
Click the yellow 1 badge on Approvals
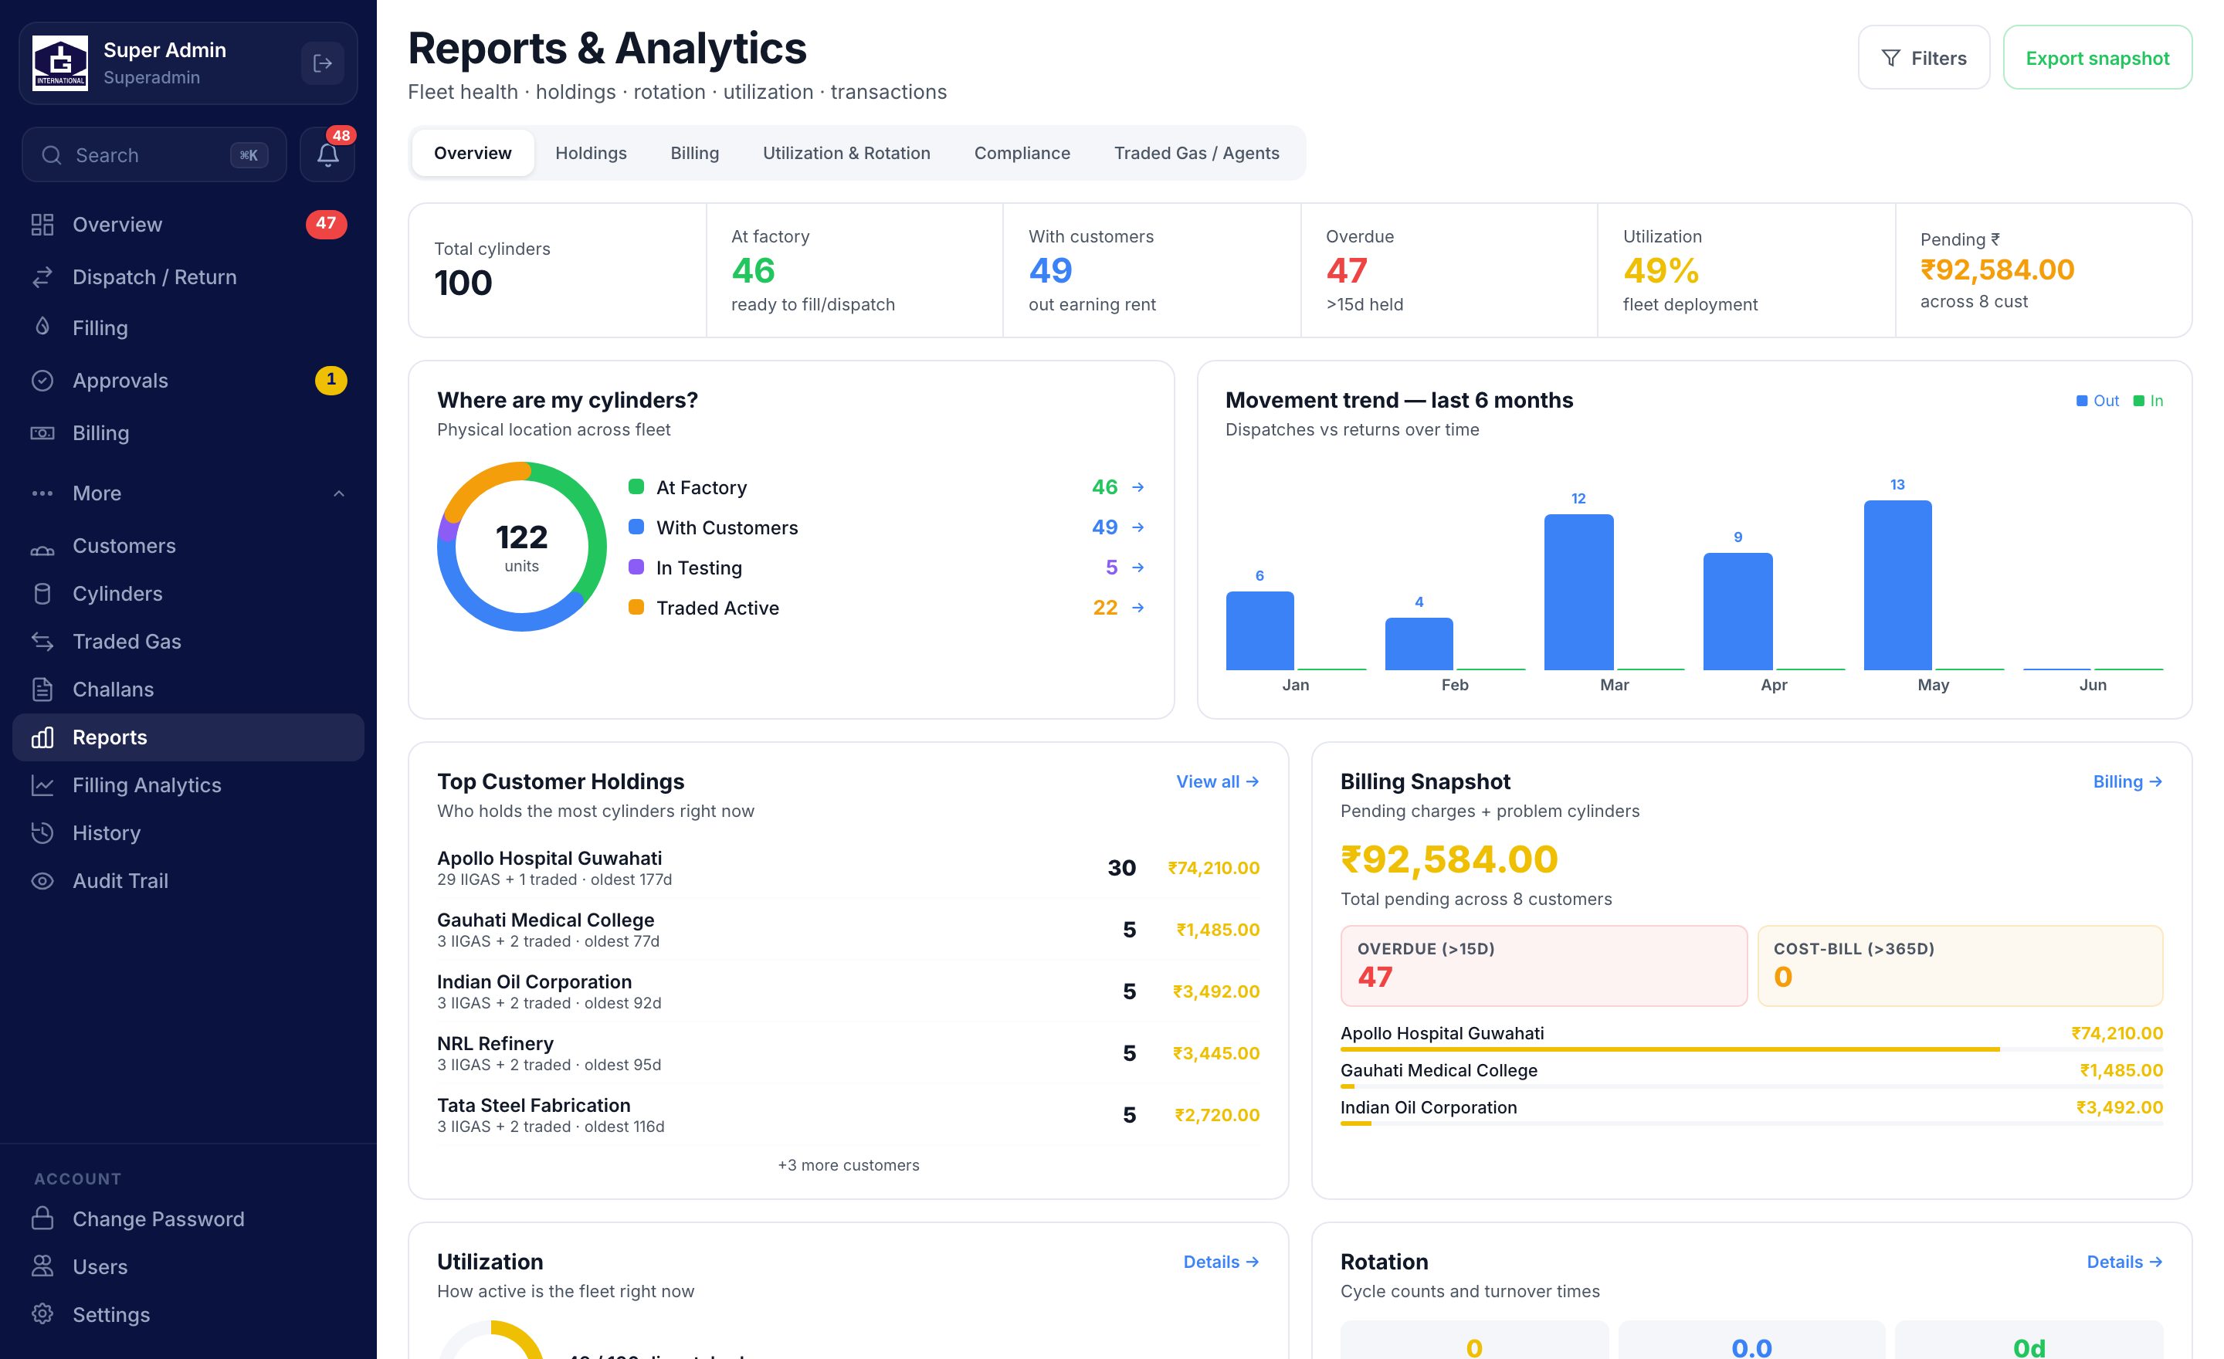tap(331, 380)
